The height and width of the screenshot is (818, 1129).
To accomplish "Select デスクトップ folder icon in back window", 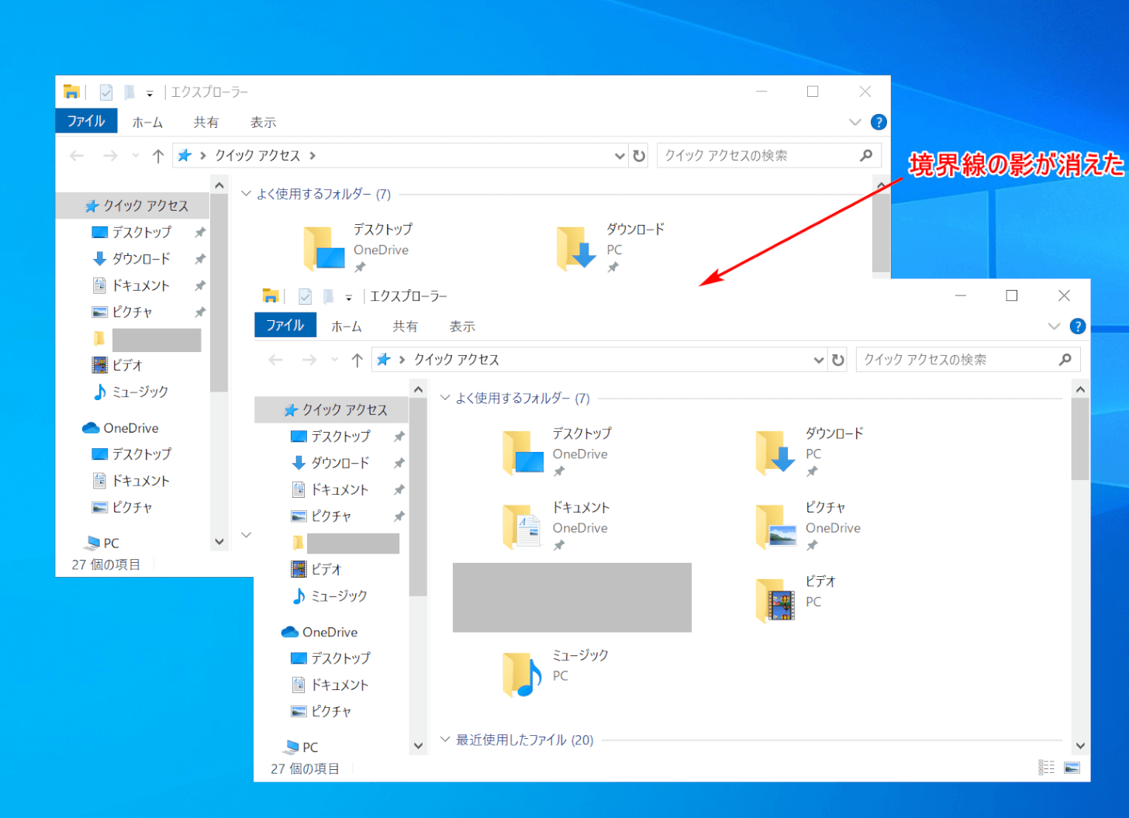I will (x=324, y=248).
